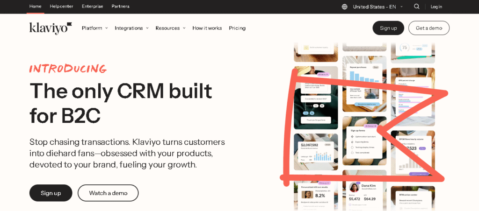Select the Partners tab in top bar
The height and width of the screenshot is (211, 479).
(x=120, y=7)
